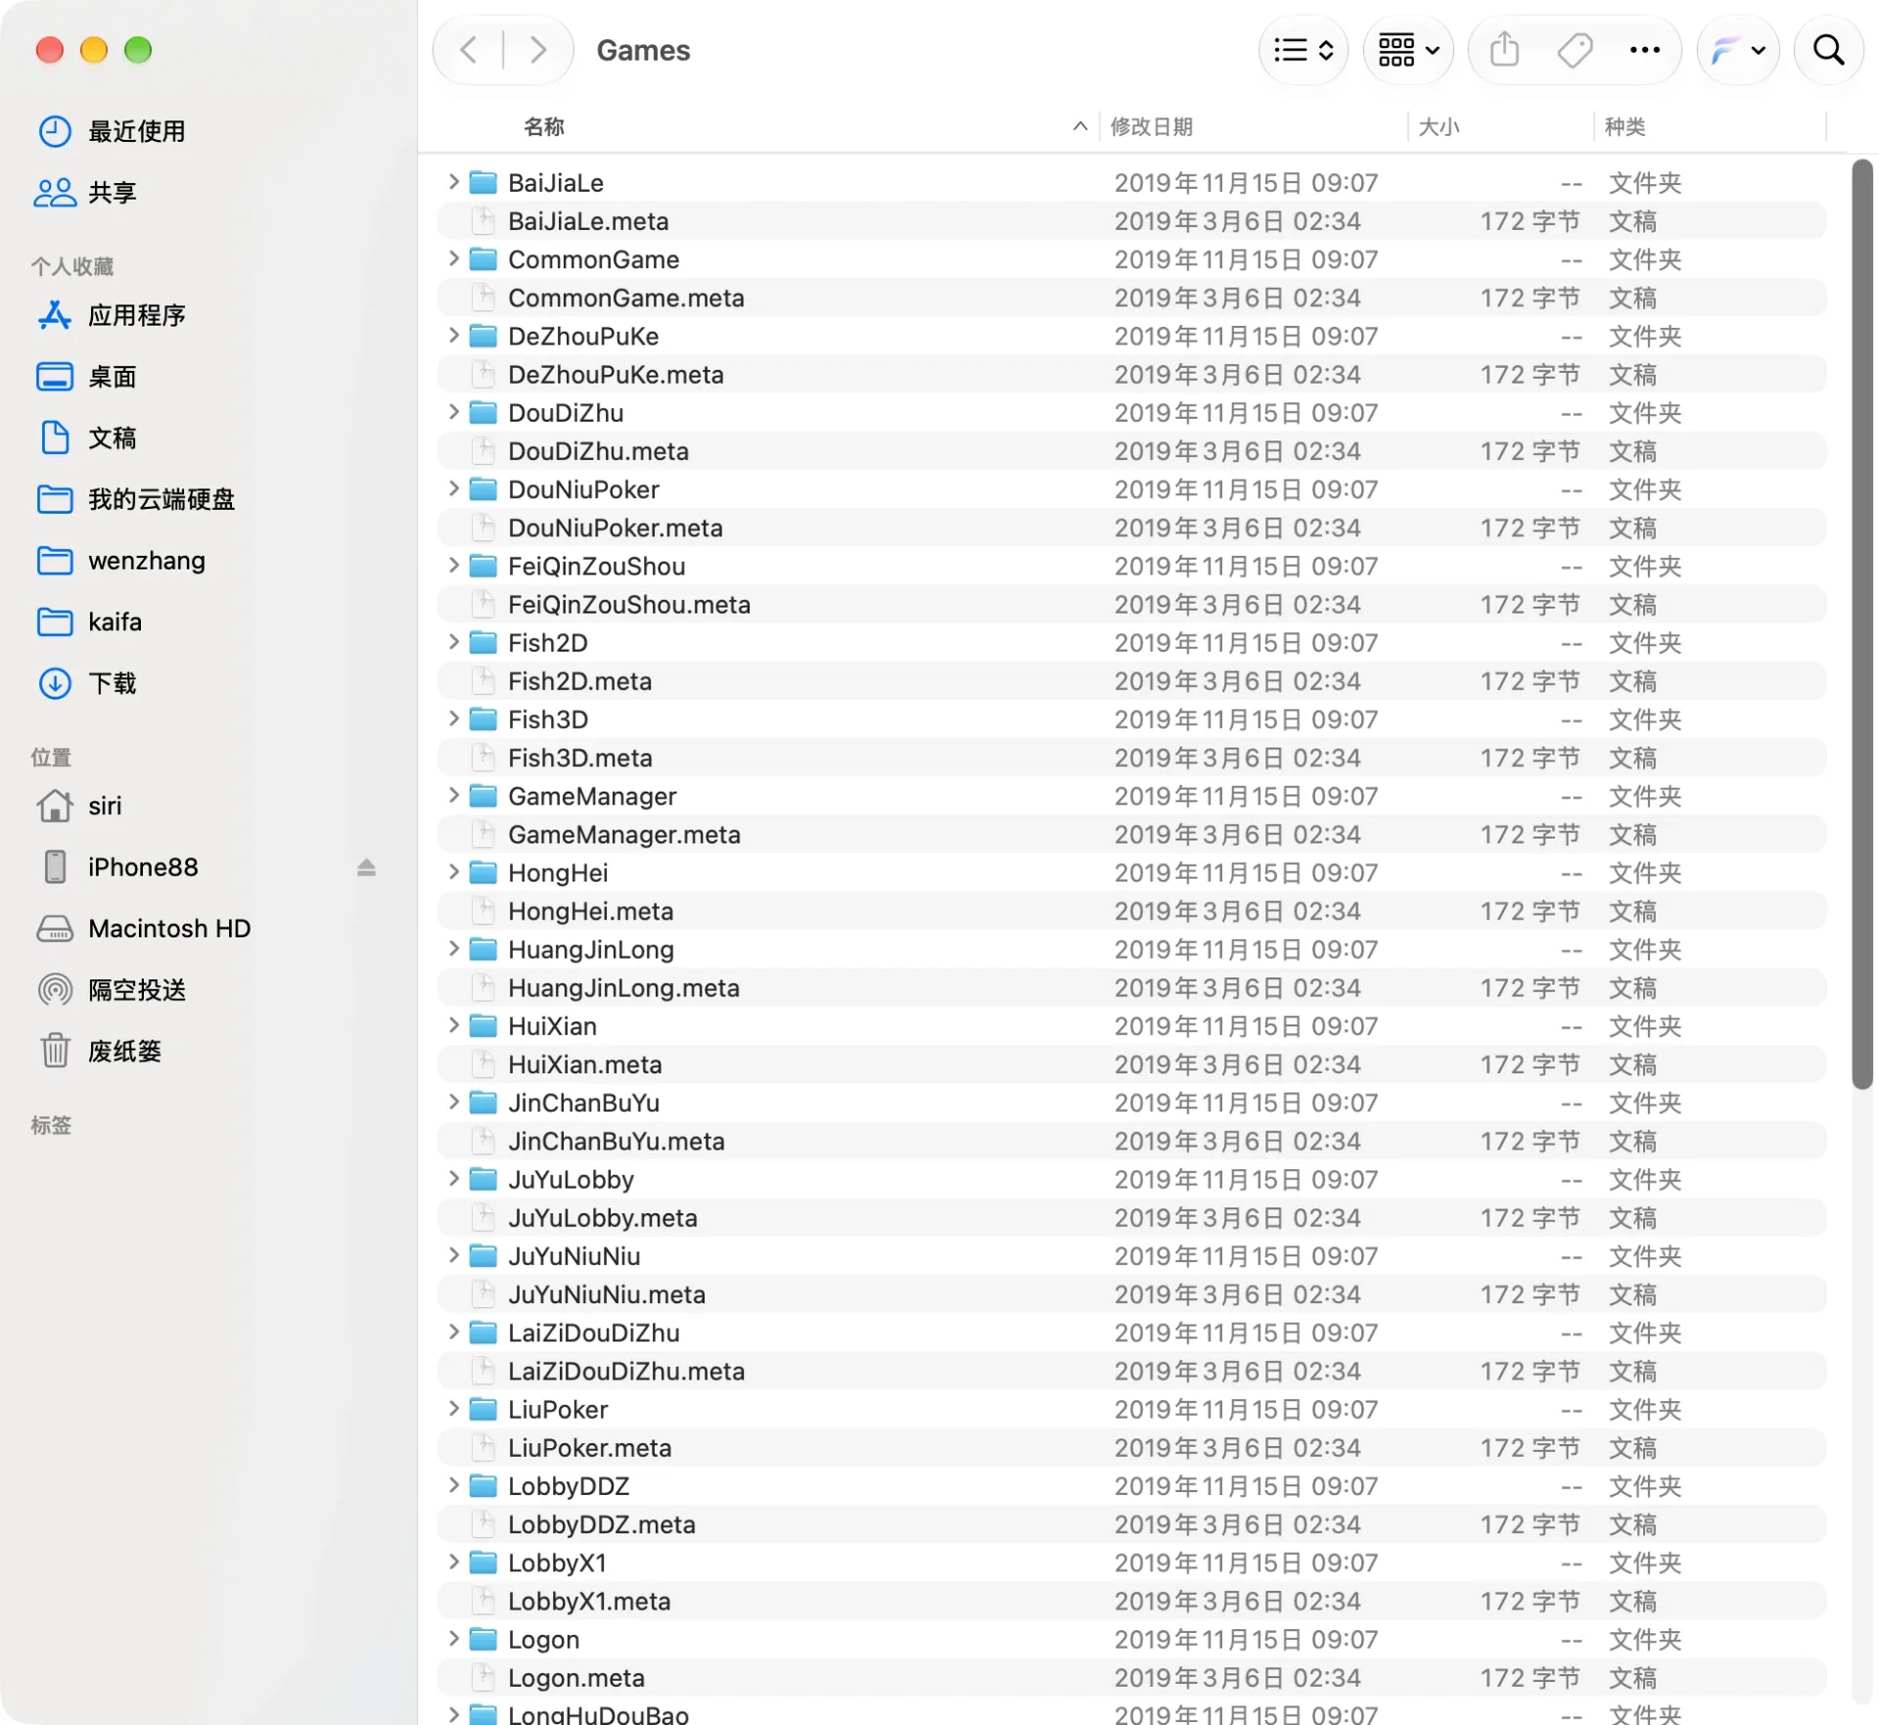
Task: Expand the DouDiZhu folder
Action: [453, 412]
